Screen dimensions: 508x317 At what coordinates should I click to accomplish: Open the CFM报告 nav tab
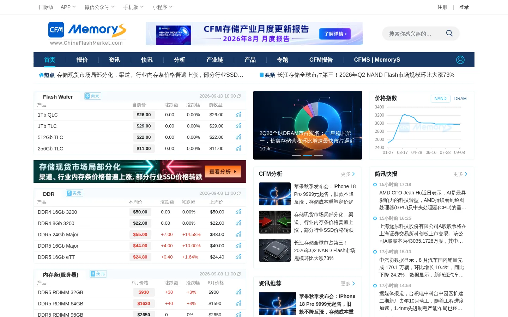point(321,60)
